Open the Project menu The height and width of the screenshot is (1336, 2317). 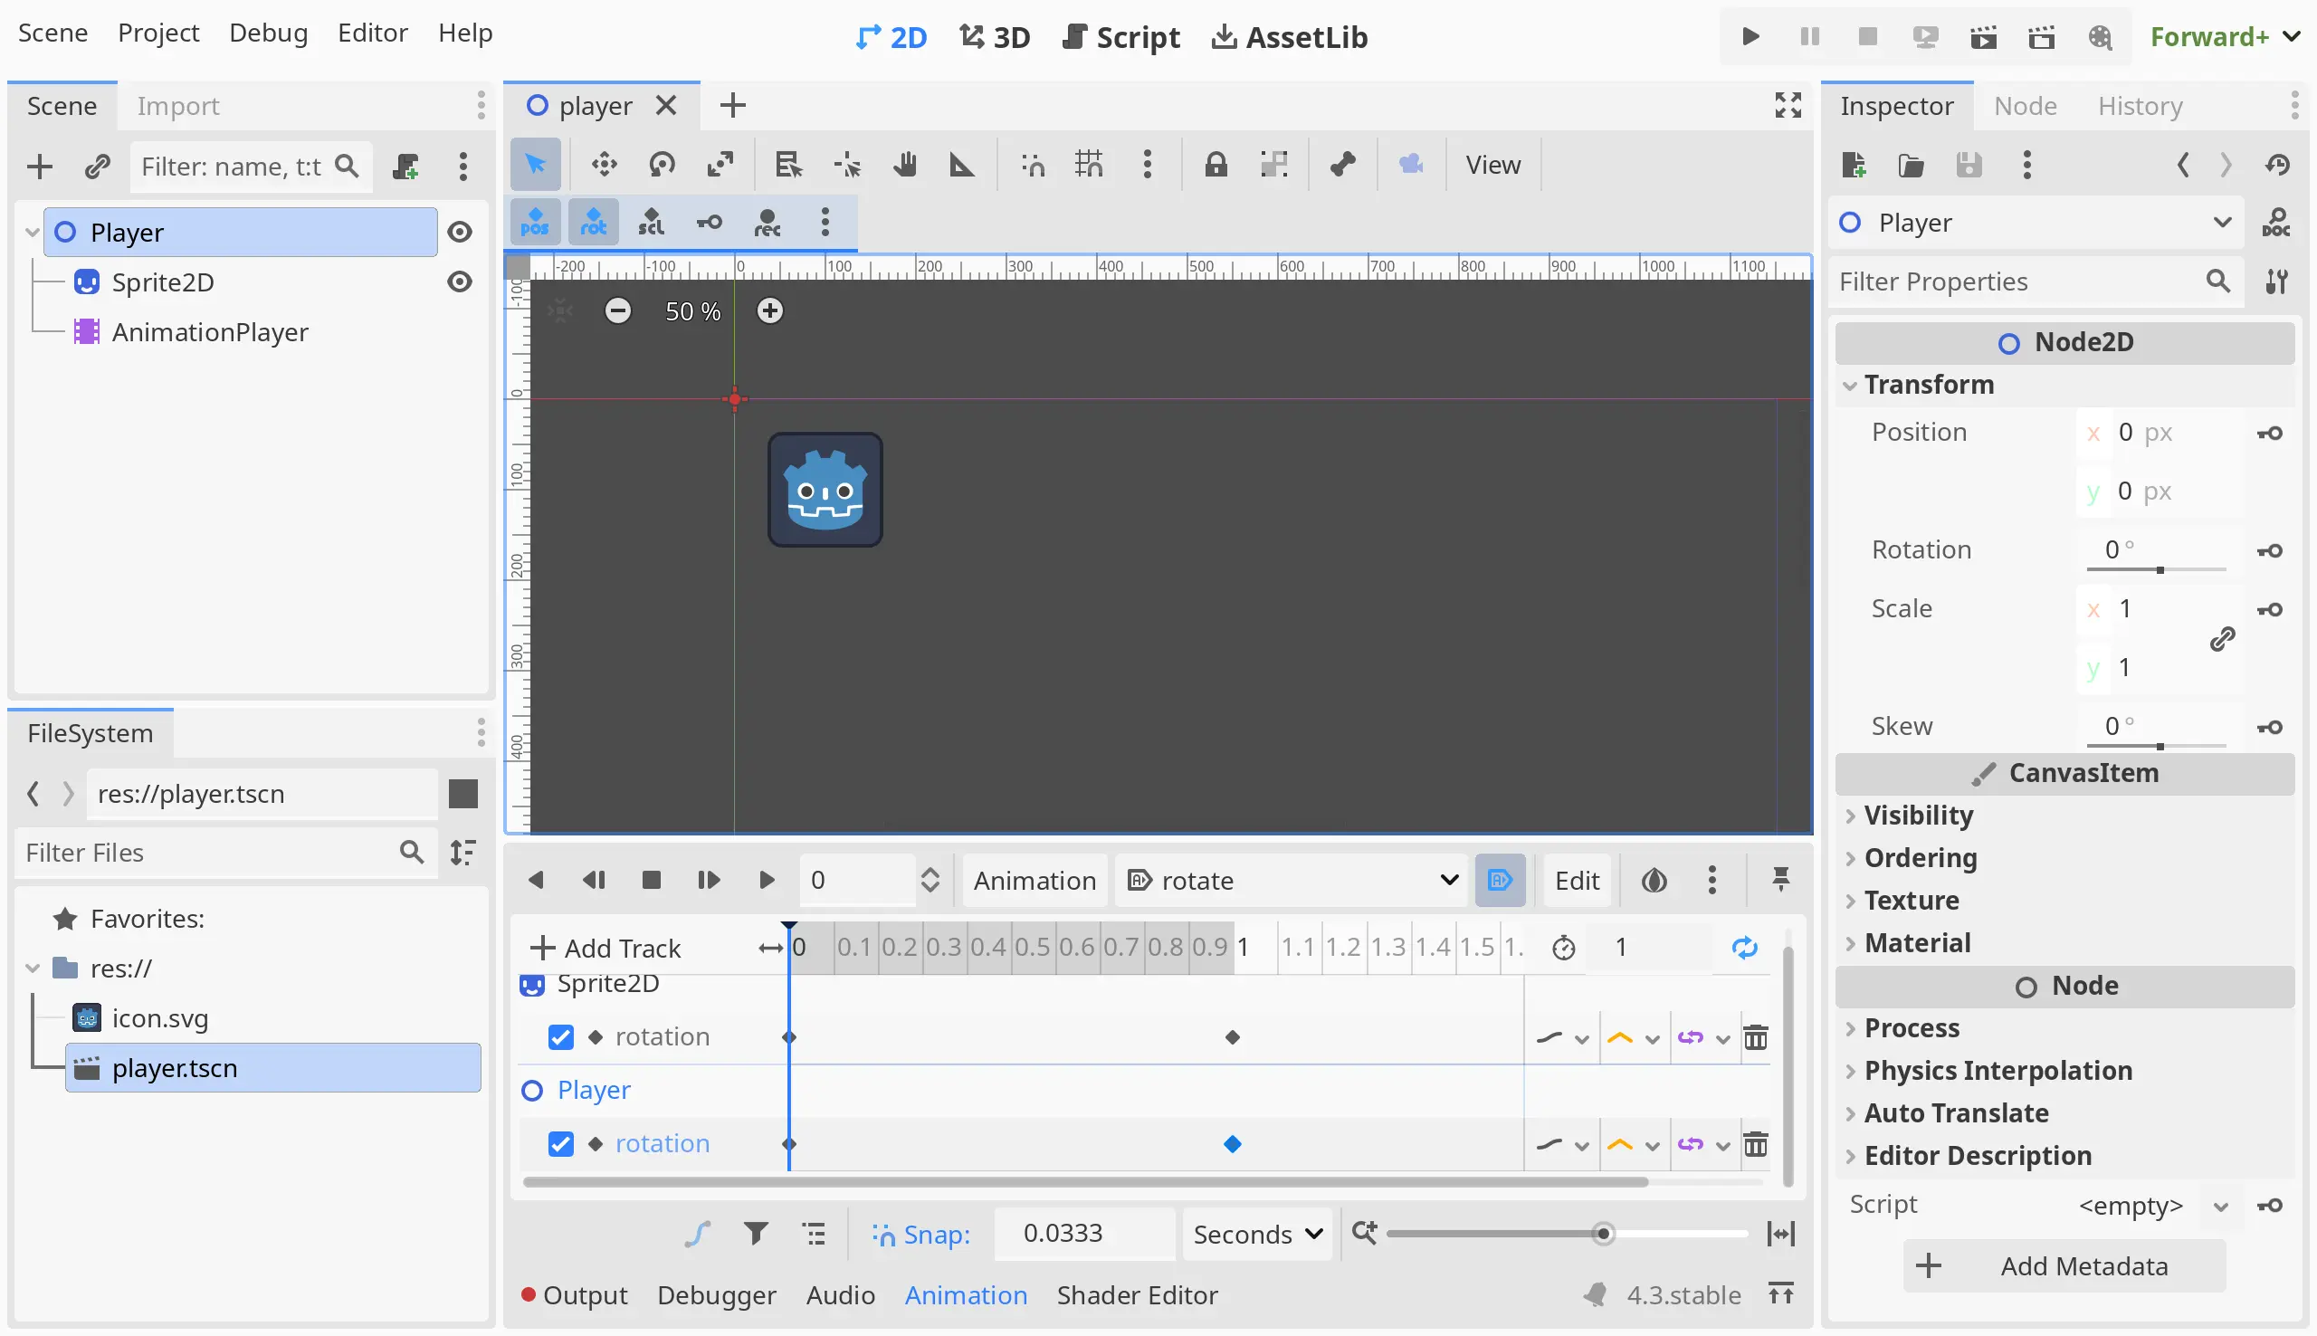(158, 33)
